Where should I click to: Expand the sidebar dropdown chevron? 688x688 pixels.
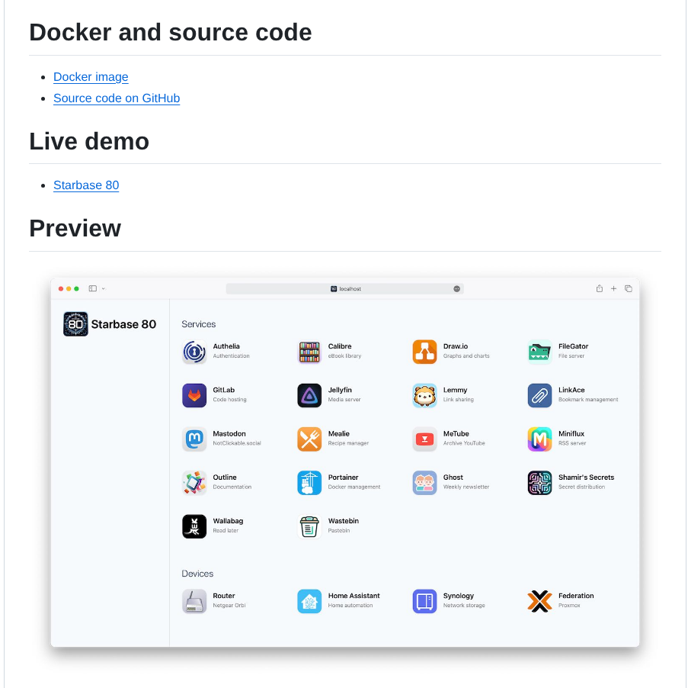coord(104,289)
